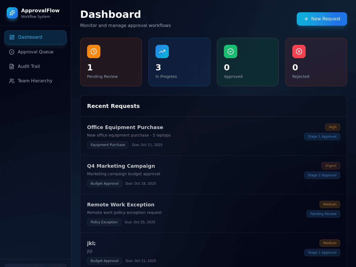Click the 'Due: Oct 25, 2025' text
Image resolution: width=356 pixels, height=267 pixels.
[x=140, y=222]
